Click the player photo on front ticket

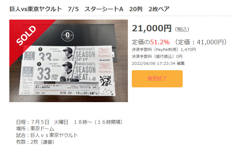click(69, 72)
